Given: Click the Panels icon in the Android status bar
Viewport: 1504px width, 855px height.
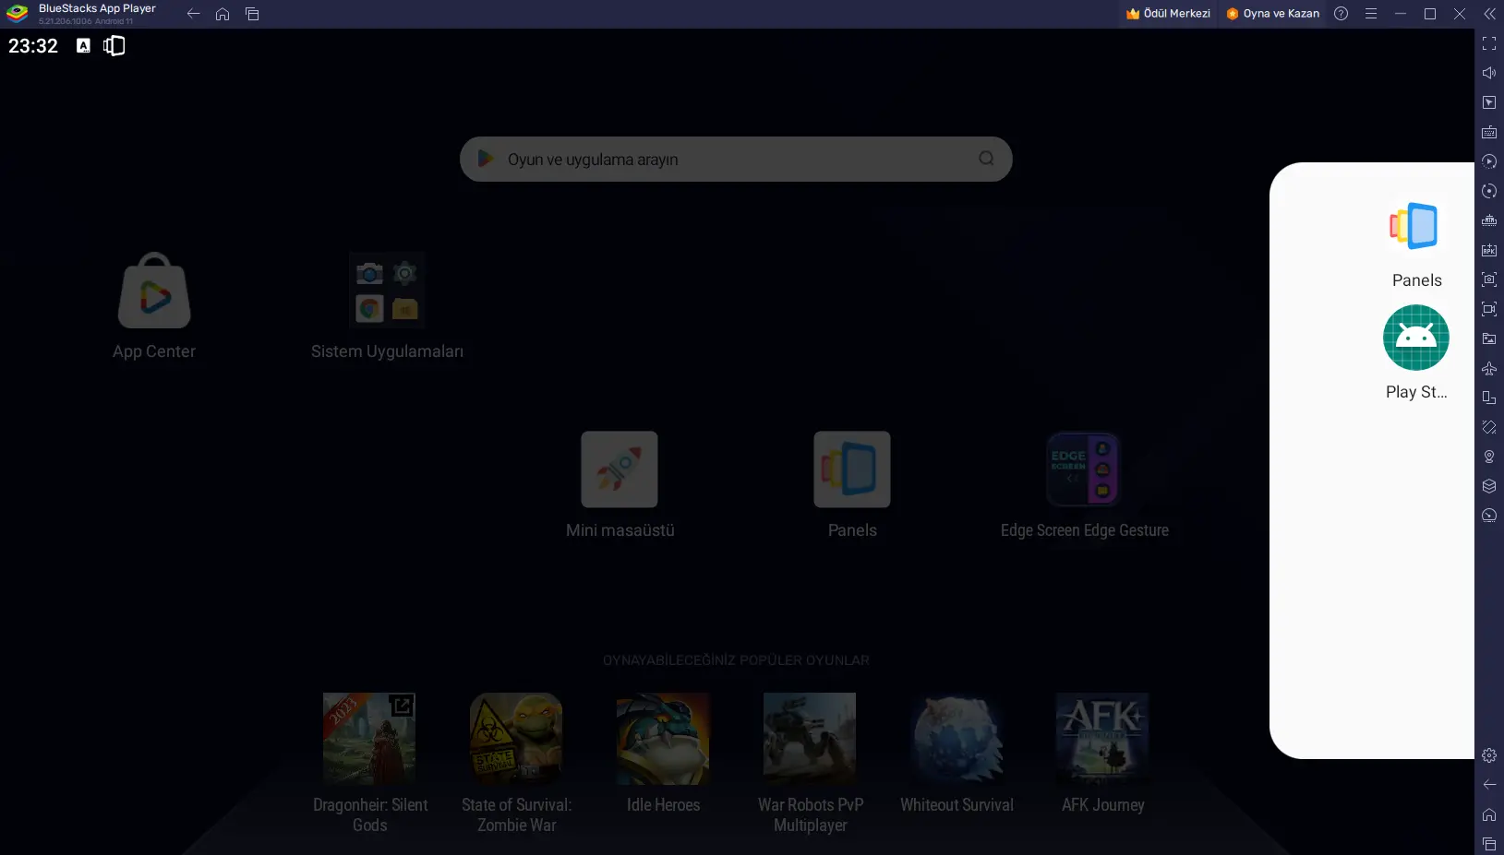Looking at the screenshot, I should (114, 46).
